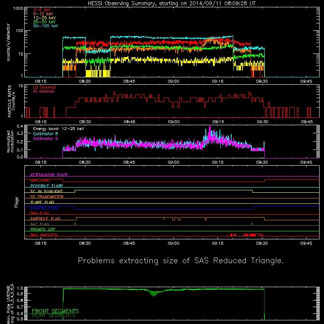Click the HESSI Observing Summary title text
This screenshot has width=324, height=324.
[x=172, y=4]
